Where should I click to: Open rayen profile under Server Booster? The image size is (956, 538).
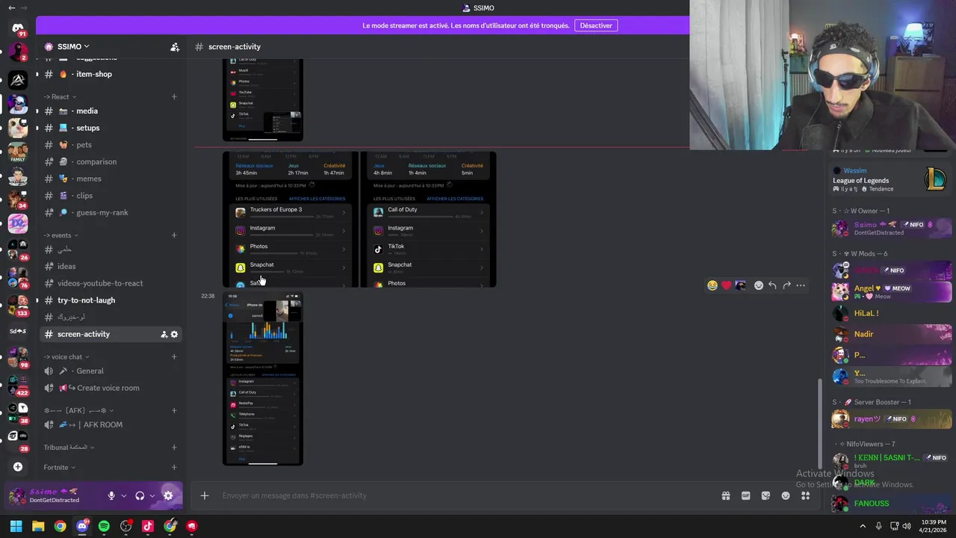tap(893, 419)
